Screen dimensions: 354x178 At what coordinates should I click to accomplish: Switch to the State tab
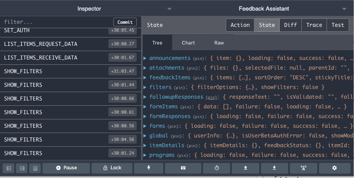[x=267, y=25]
